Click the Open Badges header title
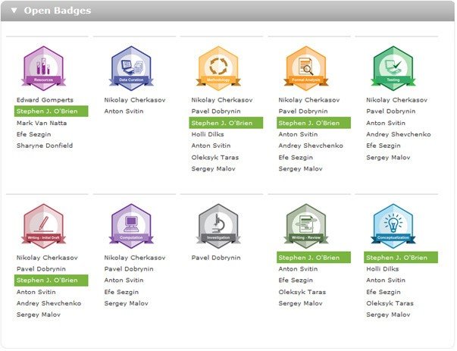Image resolution: width=457 pixels, height=351 pixels. click(57, 11)
